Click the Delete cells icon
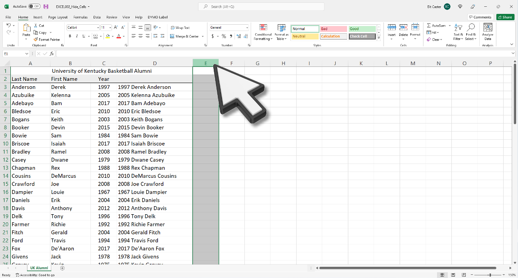518x278 pixels. click(x=403, y=28)
